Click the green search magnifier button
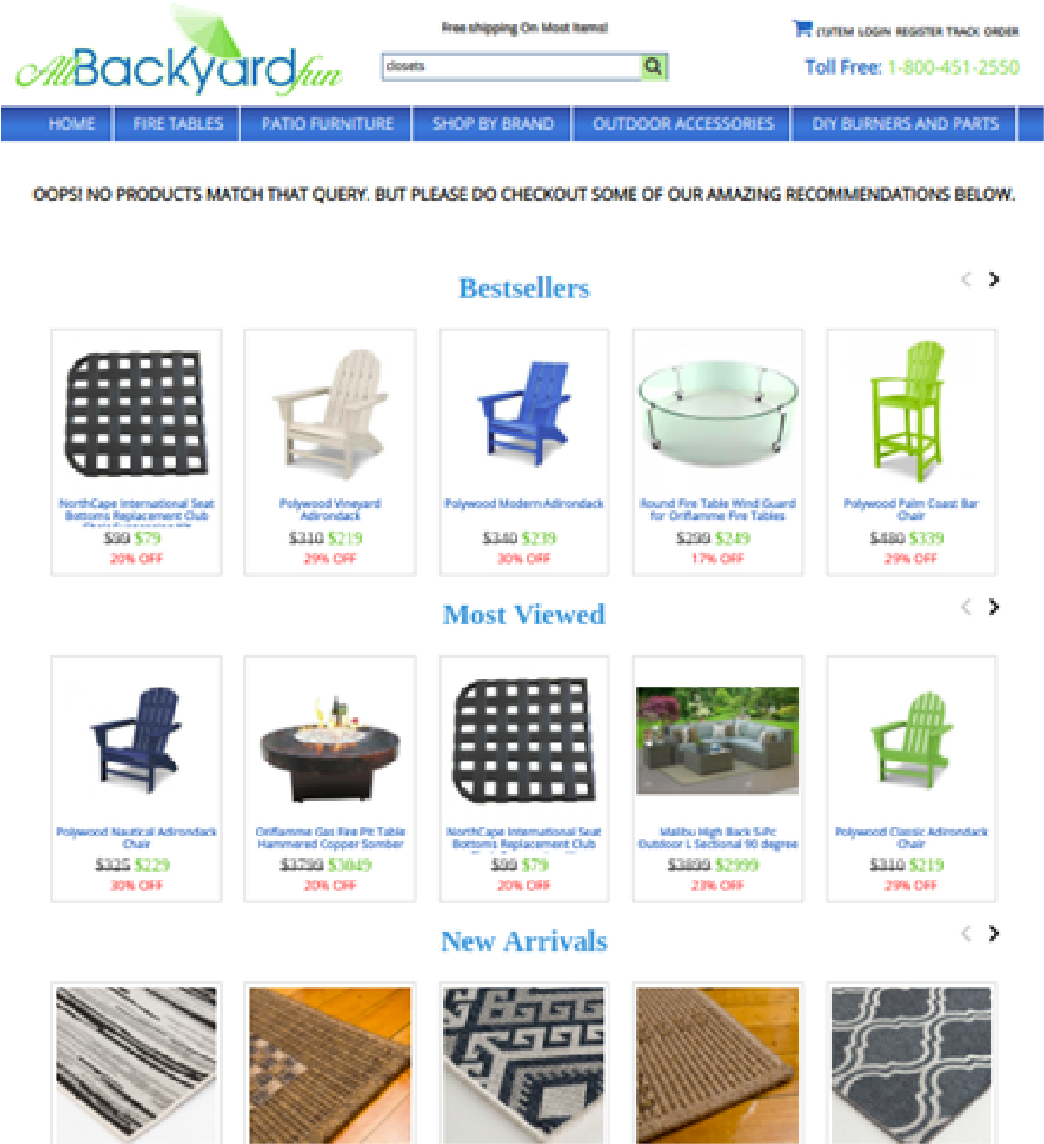Viewport: 1044px width, 1144px height. (654, 66)
